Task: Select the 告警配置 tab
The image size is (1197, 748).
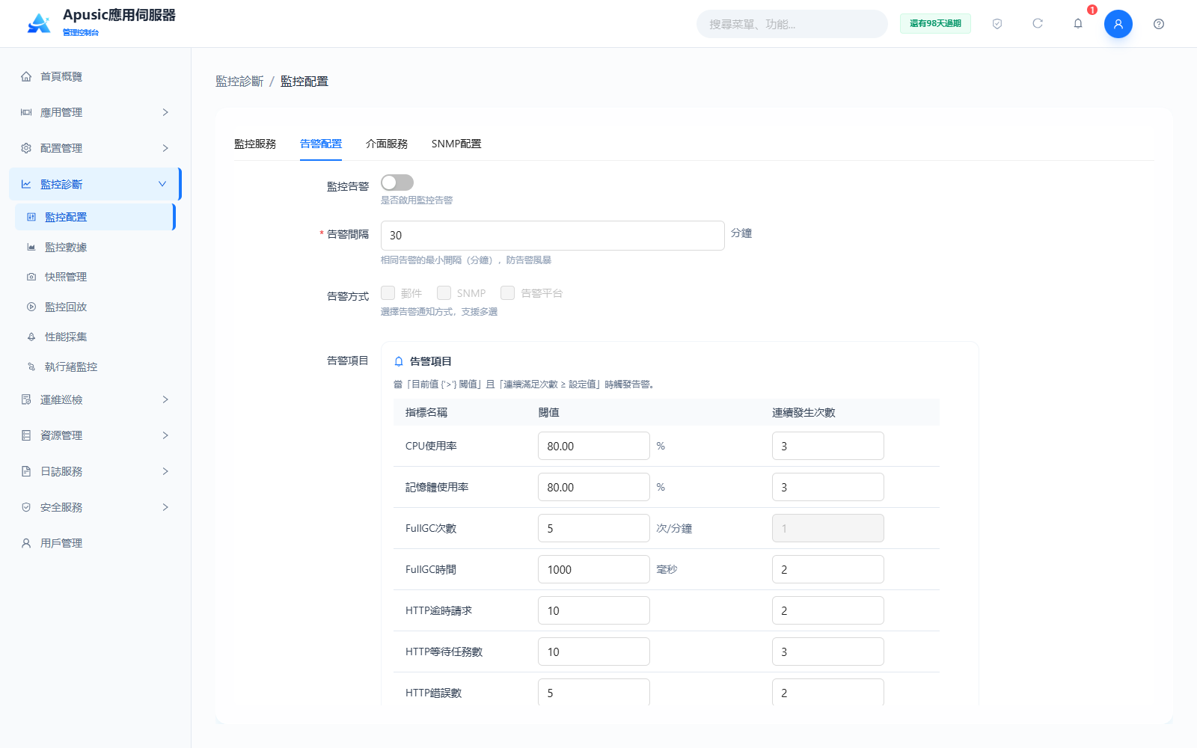Action: (321, 144)
